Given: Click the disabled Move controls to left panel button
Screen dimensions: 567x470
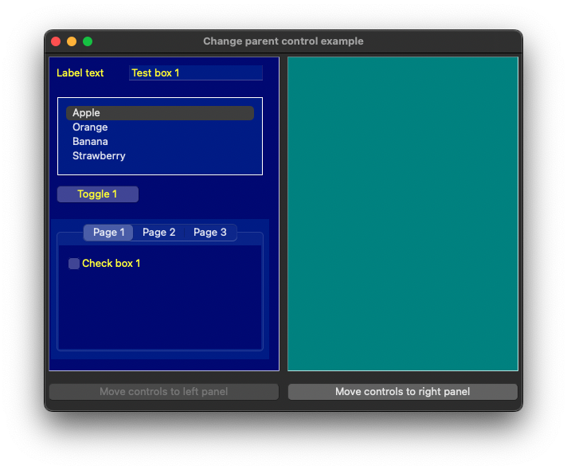Looking at the screenshot, I should click(163, 392).
